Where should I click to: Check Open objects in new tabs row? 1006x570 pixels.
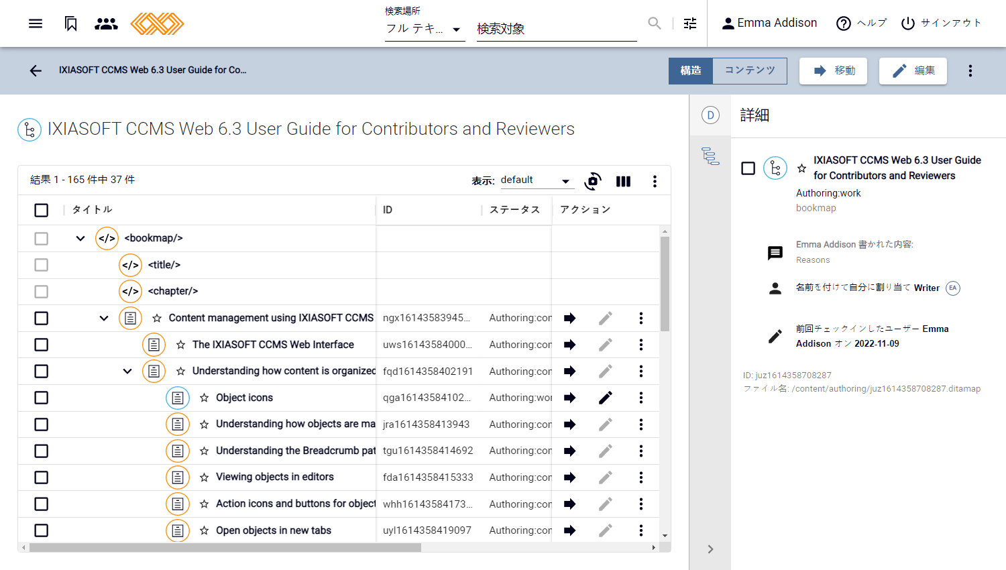pyautogui.click(x=41, y=530)
